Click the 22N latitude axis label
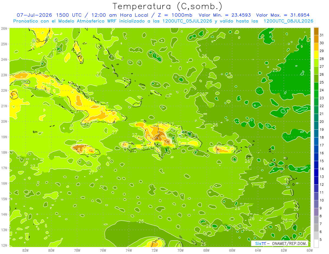 coord(4,90)
